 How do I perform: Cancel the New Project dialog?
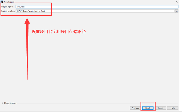[x=160, y=108]
